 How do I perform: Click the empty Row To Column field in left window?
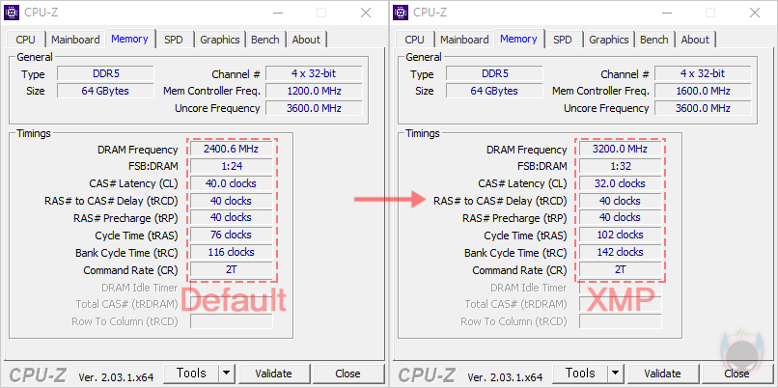232,321
